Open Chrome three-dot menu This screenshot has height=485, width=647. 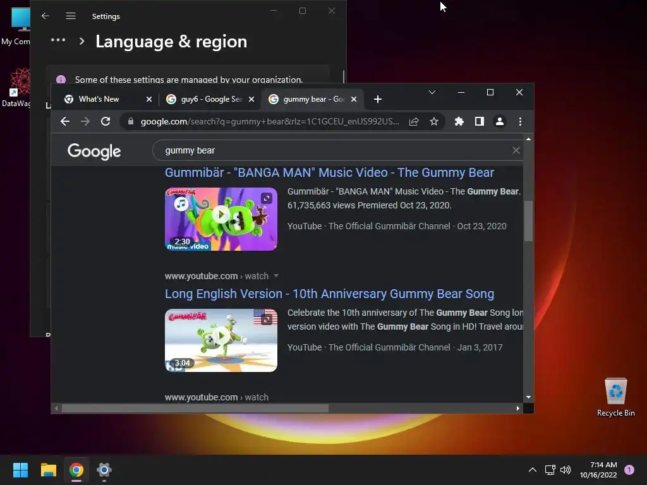(x=521, y=121)
